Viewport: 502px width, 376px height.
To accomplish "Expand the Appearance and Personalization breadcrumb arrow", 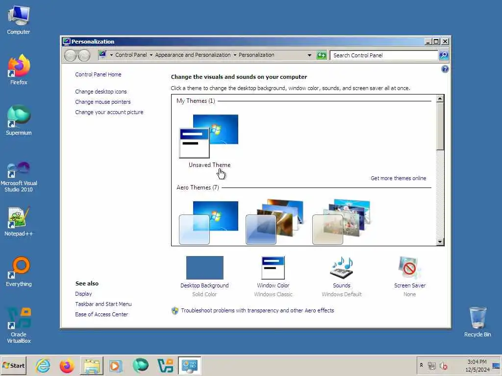I will tap(235, 55).
